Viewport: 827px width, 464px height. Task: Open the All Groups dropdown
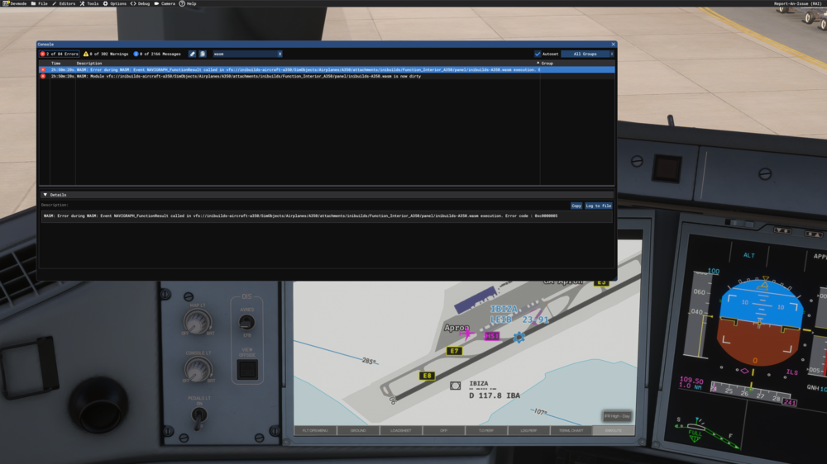(585, 54)
